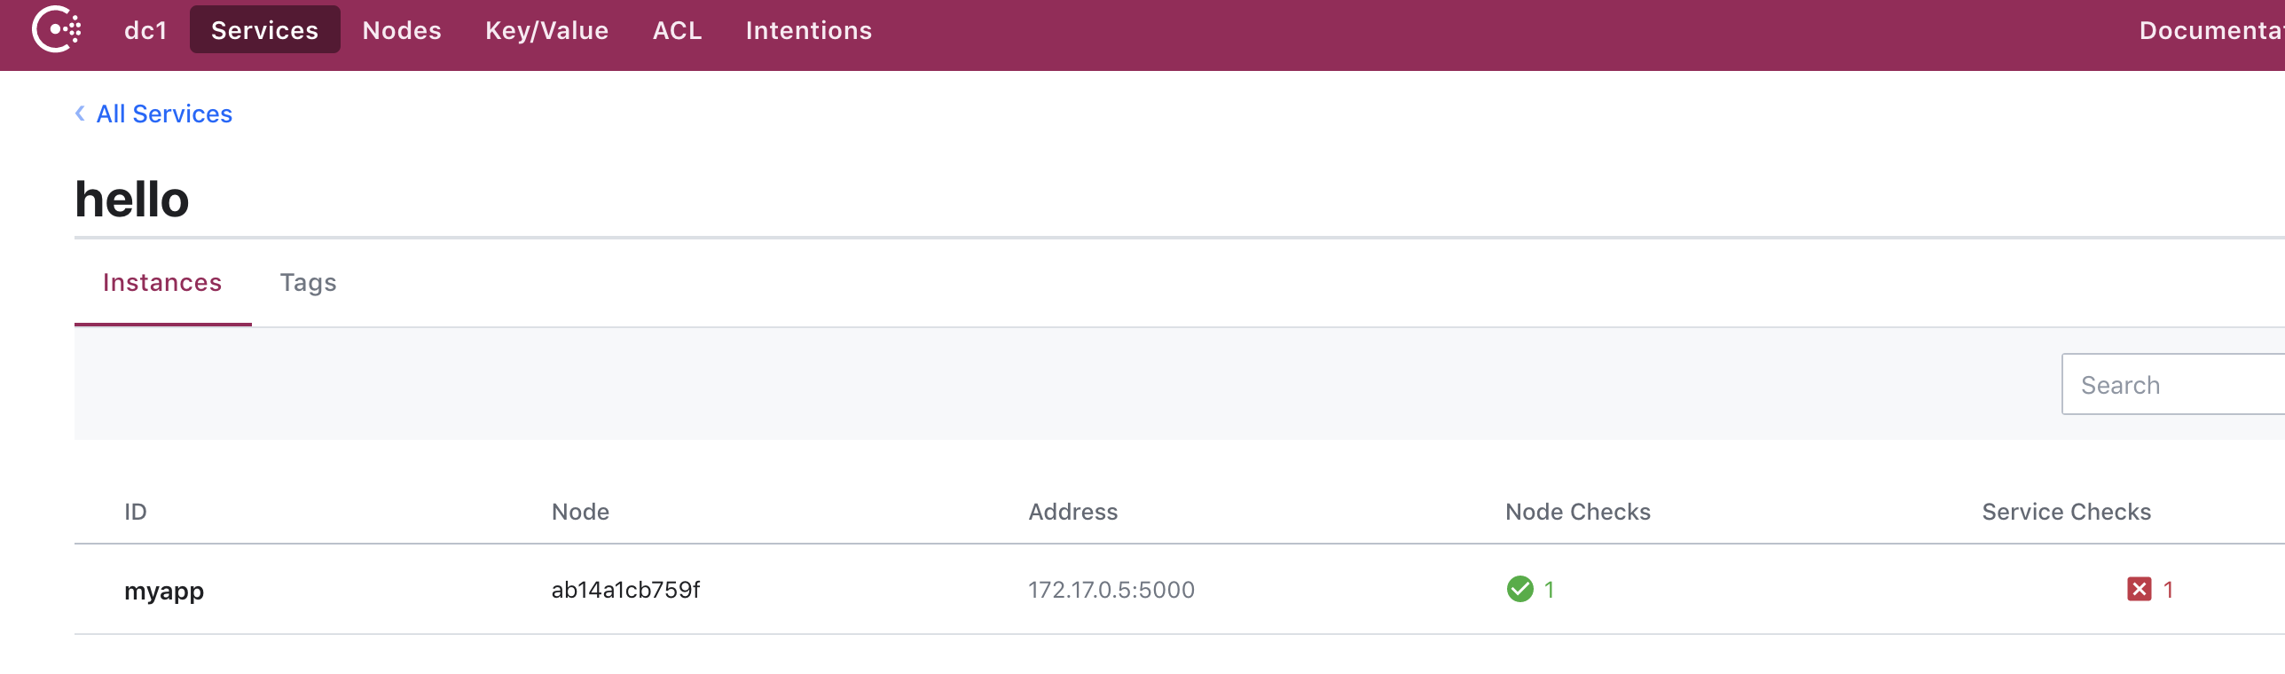Switch to the Tags tab

(308, 282)
